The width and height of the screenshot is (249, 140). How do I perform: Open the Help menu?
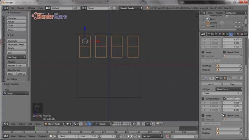pos(40,8)
